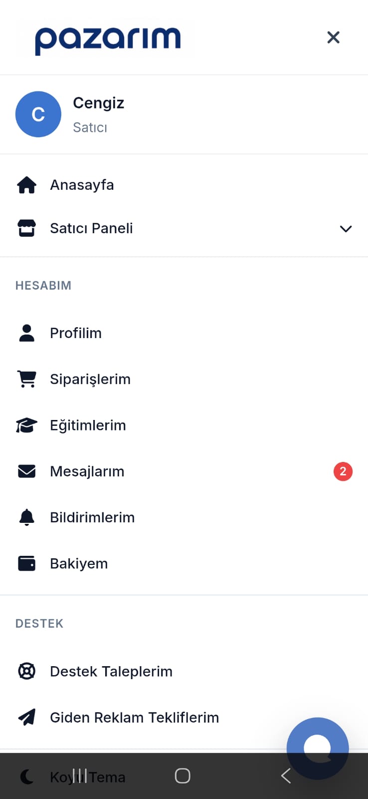Expand the Satıcı Paneli chevron arrow
Image resolution: width=368 pixels, height=799 pixels.
[x=346, y=229]
